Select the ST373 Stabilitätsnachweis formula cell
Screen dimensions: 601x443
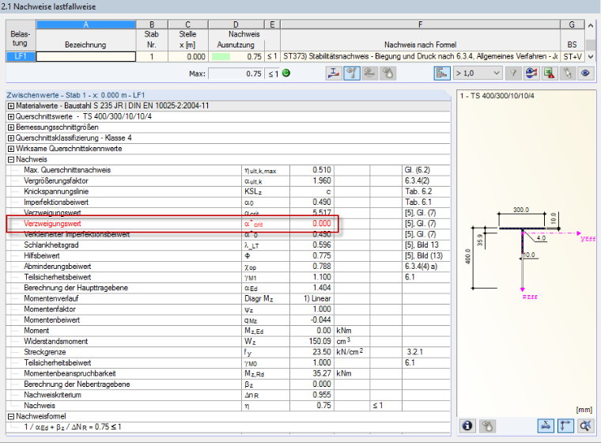point(420,56)
